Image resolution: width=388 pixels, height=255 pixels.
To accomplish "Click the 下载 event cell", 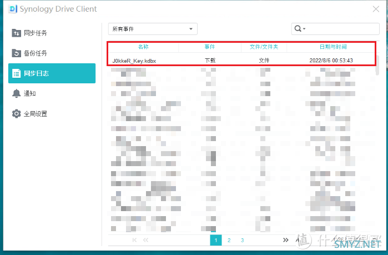I will pyautogui.click(x=210, y=61).
